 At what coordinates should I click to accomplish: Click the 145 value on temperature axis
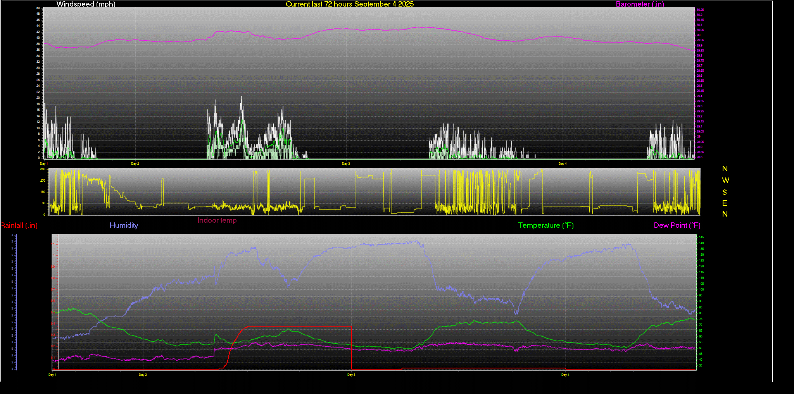click(702, 237)
